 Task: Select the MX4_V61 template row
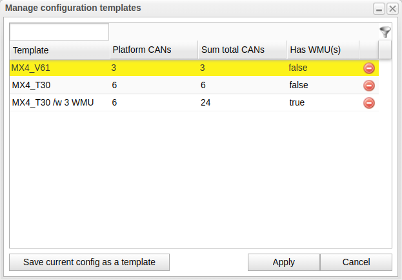coord(58,68)
